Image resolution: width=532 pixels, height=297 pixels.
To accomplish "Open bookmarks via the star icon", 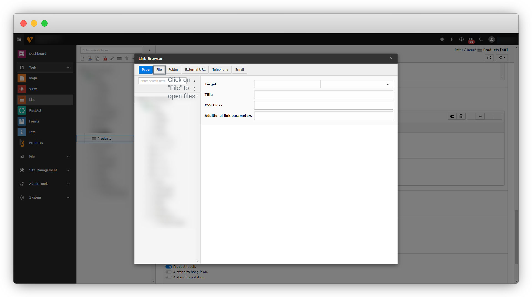I will pos(442,40).
